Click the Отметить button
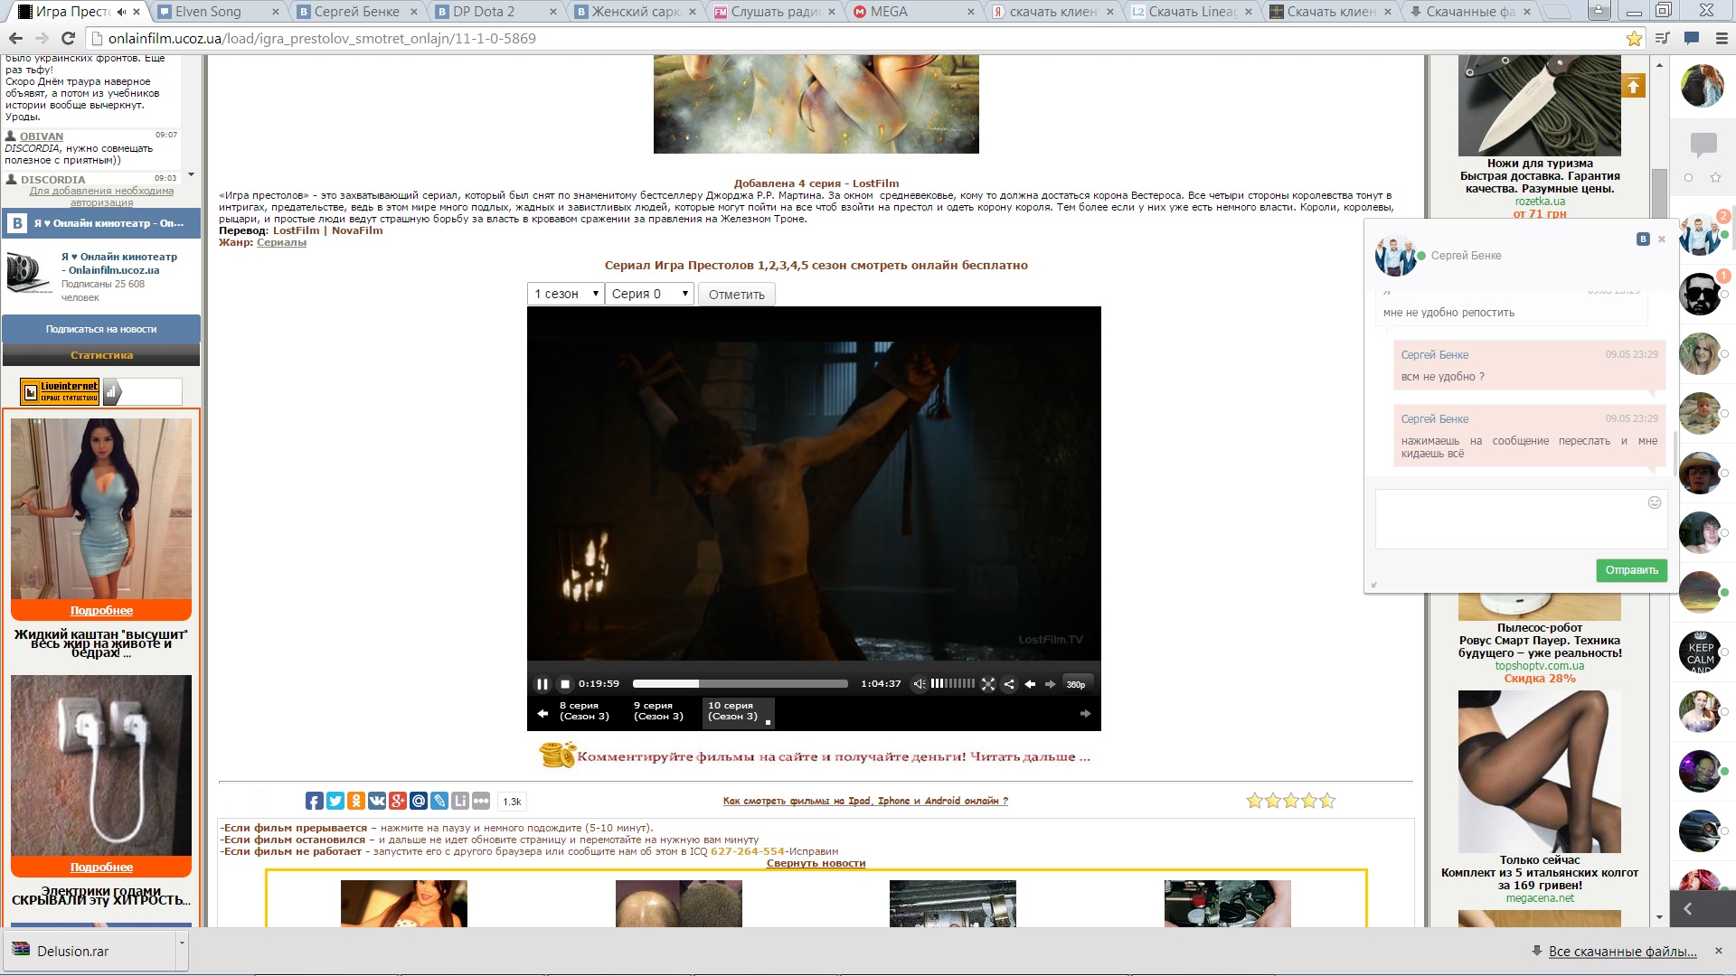Screen dimensions: 1736x976 [737, 295]
